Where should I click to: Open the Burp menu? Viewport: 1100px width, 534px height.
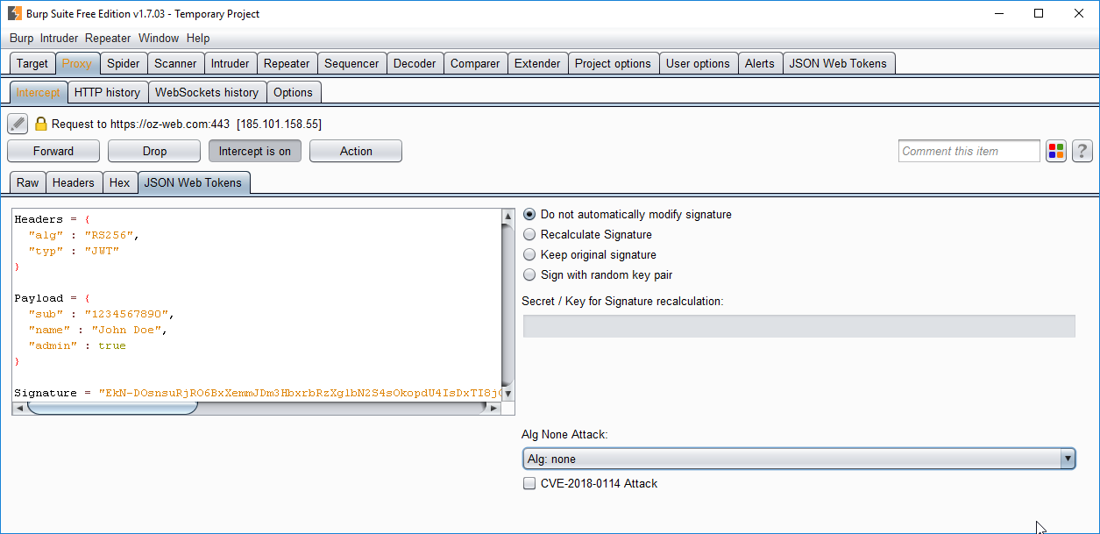point(22,38)
